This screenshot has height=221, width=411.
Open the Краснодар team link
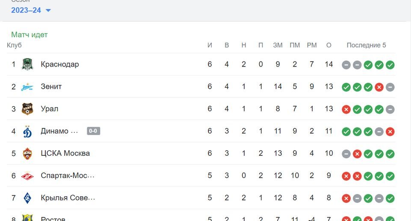coord(60,64)
